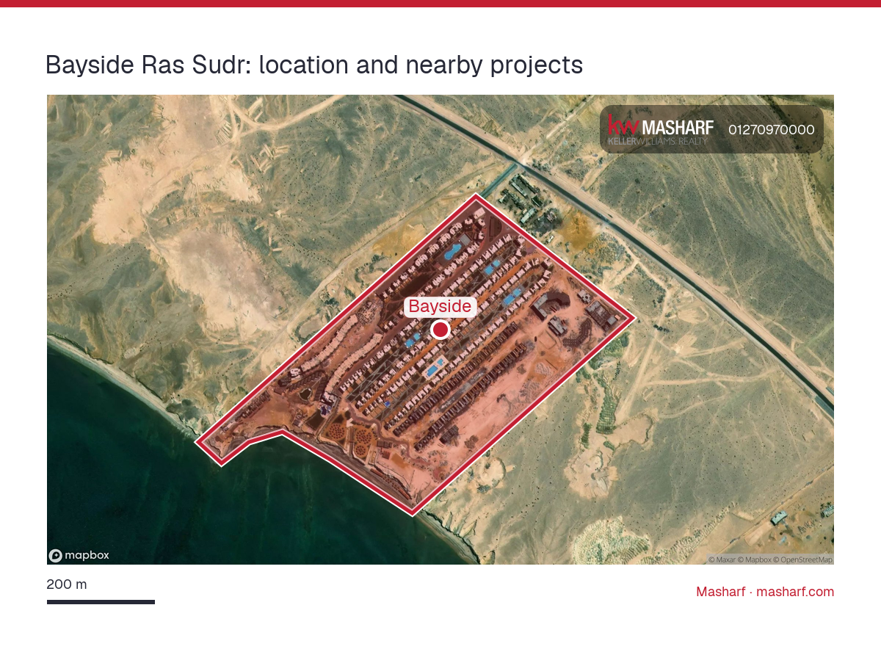Follow the "Masharf · masharf.com" link

pyautogui.click(x=765, y=592)
